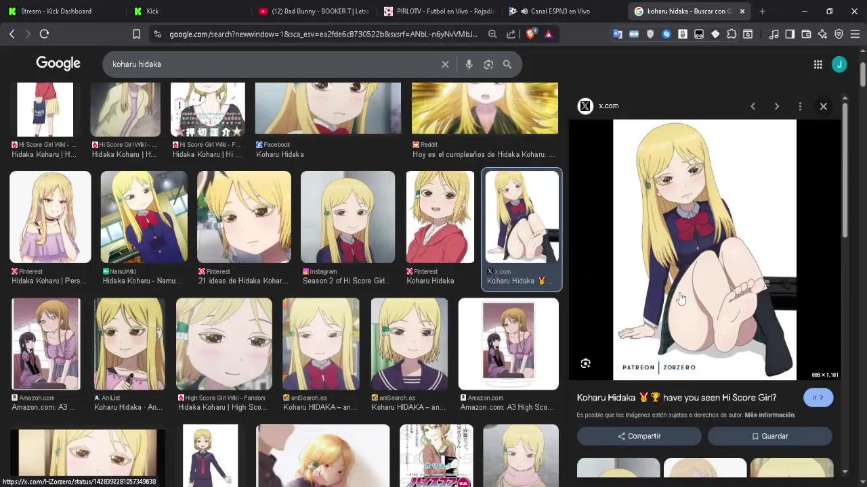Click the Guardar button
Screen dimensions: 867x487
tap(769, 436)
